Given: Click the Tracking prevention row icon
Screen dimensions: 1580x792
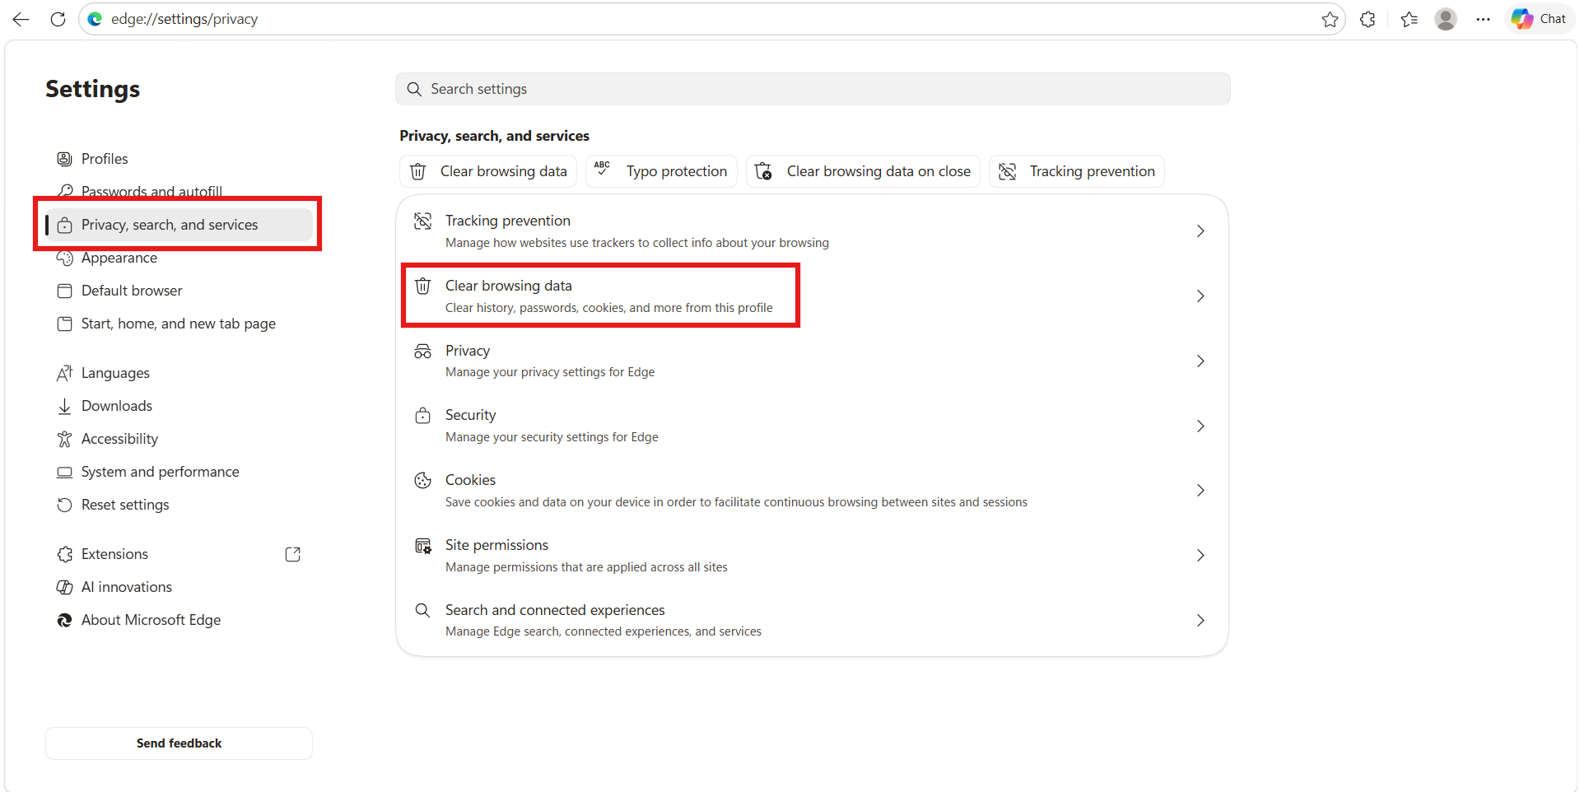Looking at the screenshot, I should (422, 221).
